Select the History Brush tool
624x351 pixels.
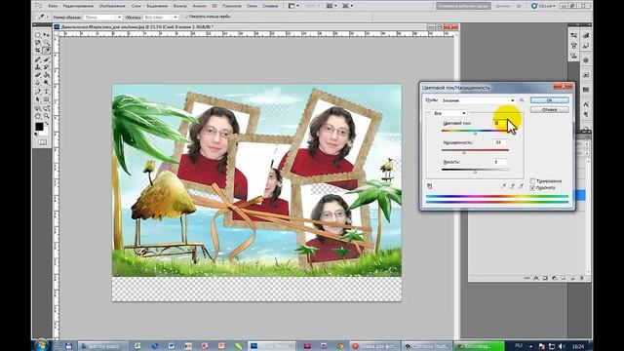(x=47, y=67)
